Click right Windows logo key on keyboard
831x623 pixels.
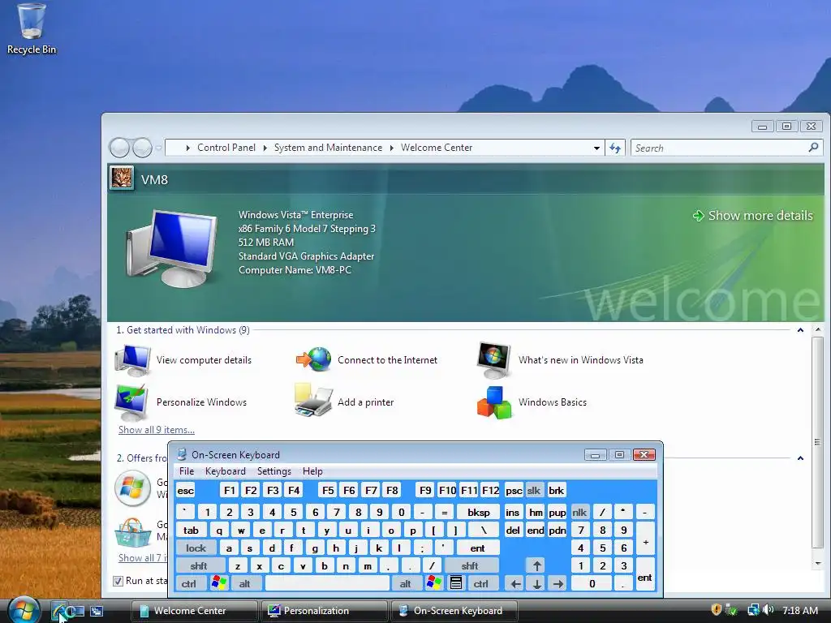tap(433, 583)
